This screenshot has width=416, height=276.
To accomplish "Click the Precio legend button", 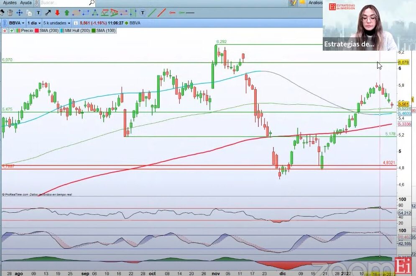I will point(25,31).
